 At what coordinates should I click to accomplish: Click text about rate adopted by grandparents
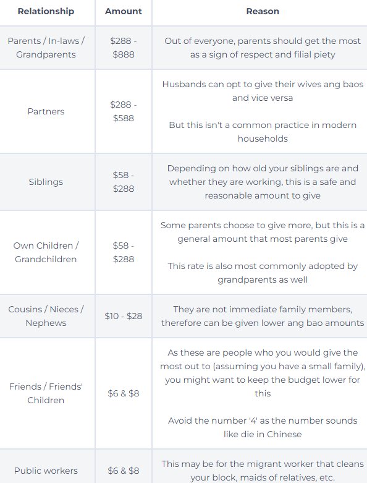(263, 273)
